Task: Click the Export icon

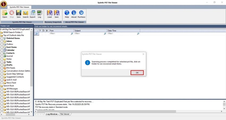Action: (33, 13)
